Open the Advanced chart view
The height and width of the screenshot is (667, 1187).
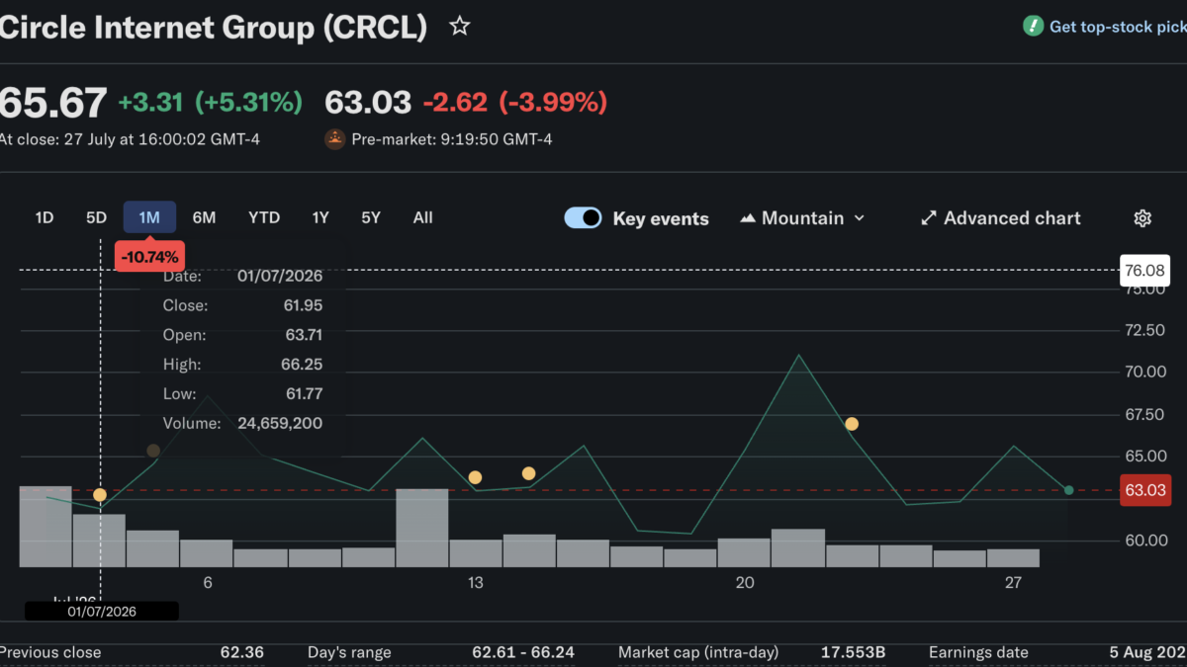point(1000,218)
